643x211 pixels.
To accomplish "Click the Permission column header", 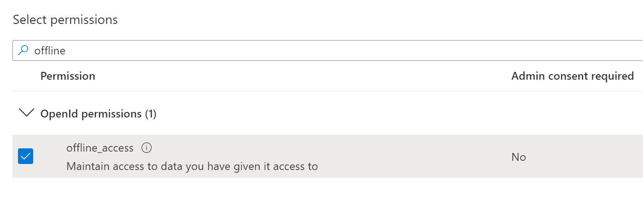I will pyautogui.click(x=68, y=76).
